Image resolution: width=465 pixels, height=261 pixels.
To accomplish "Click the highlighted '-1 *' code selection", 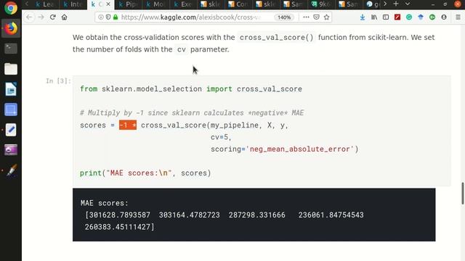I will point(128,125).
